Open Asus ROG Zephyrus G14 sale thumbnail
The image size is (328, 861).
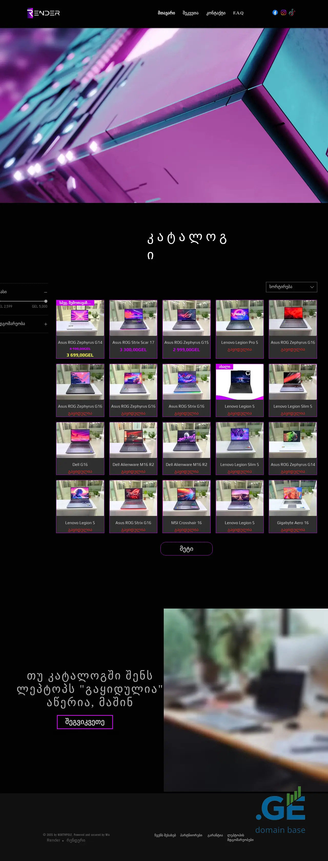click(80, 318)
